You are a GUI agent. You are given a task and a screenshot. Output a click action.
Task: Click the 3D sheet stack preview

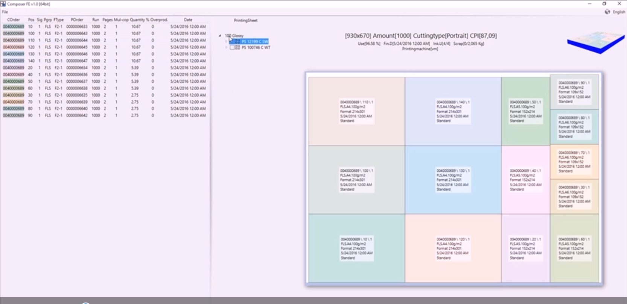[595, 42]
